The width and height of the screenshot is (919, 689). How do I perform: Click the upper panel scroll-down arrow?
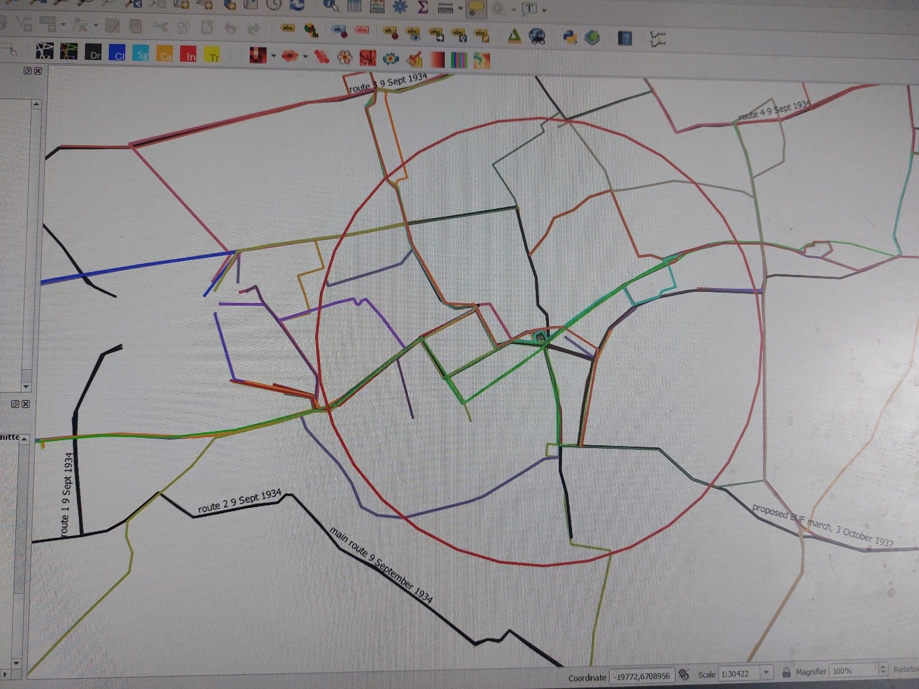tap(26, 386)
